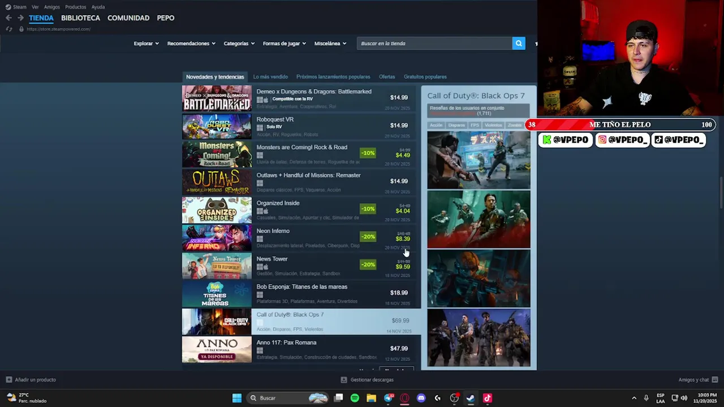Open Telegram from the taskbar
This screenshot has width=724, height=407.
tap(388, 398)
